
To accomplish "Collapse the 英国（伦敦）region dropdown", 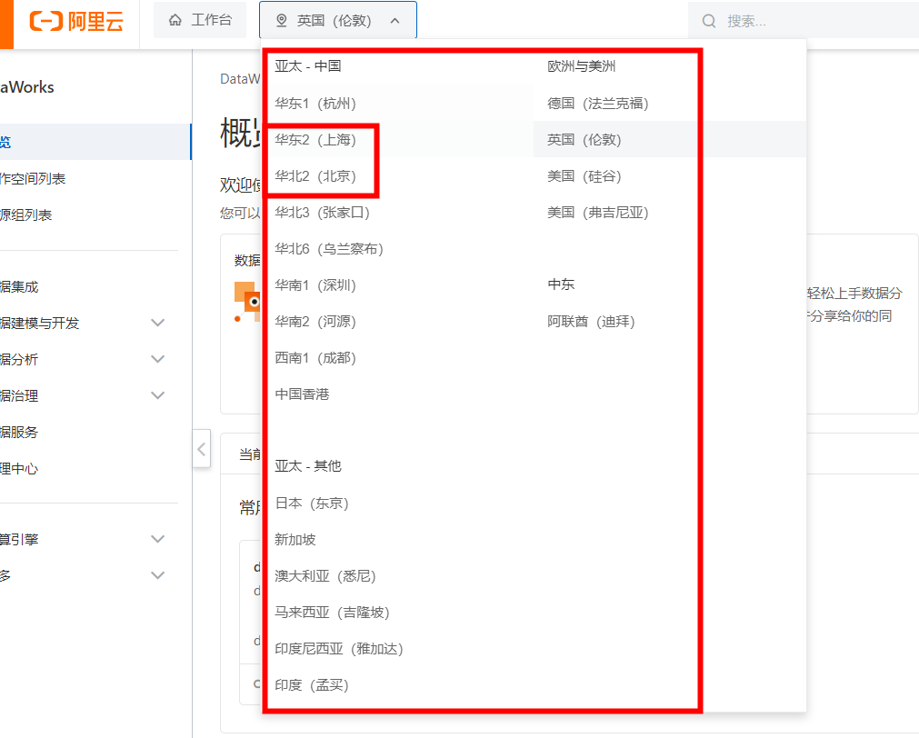I will tap(337, 20).
